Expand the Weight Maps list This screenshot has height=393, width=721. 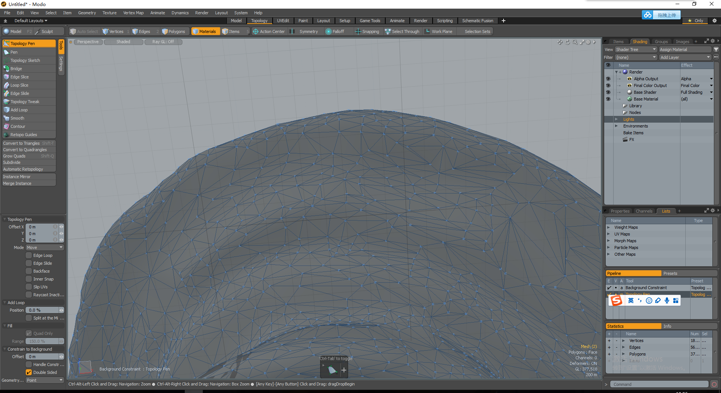(609, 227)
